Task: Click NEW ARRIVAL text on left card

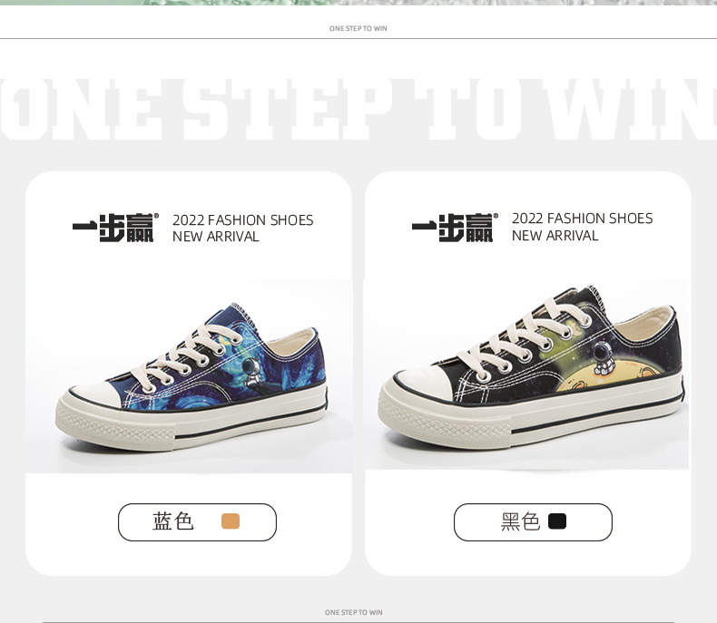Action: tap(216, 237)
